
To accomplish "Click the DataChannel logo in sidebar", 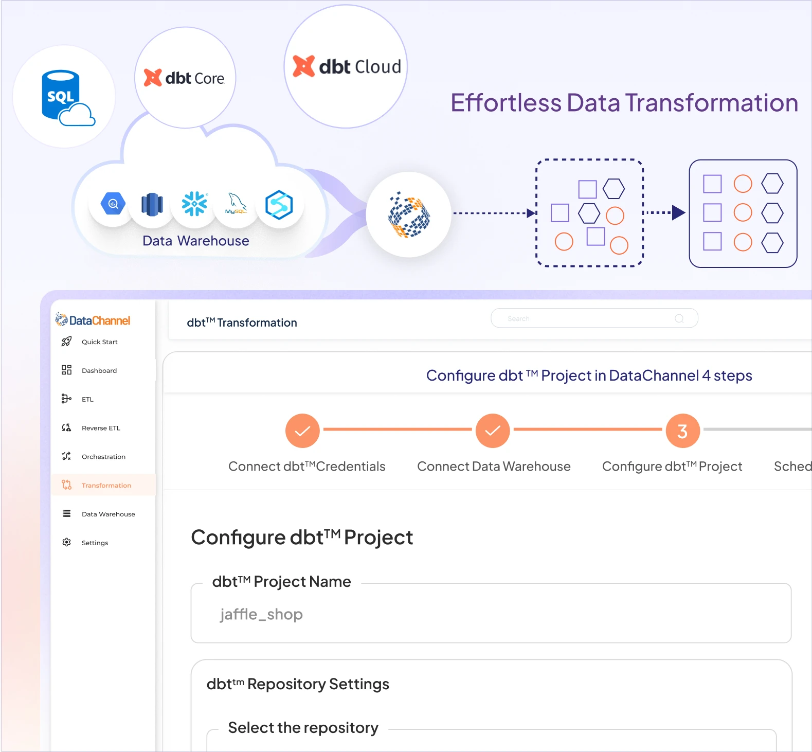I will (93, 320).
